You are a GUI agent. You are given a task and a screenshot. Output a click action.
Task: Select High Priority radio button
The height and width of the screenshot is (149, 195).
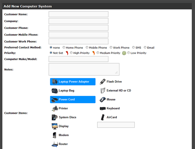pos(71,53)
